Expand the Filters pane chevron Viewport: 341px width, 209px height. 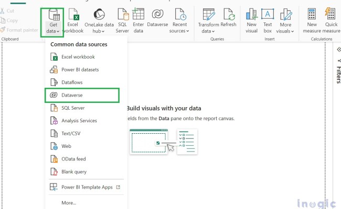[338, 50]
